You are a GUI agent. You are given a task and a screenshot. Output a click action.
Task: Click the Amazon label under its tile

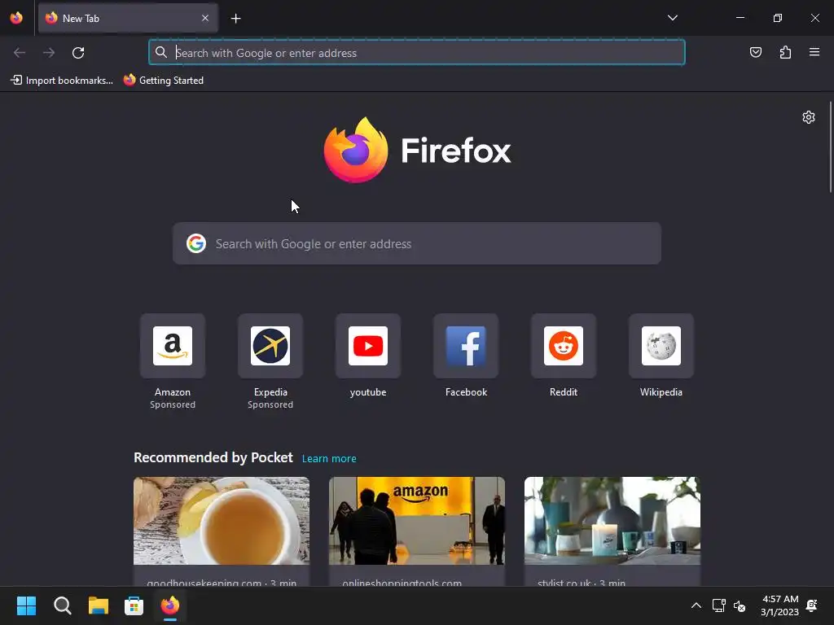(x=173, y=391)
